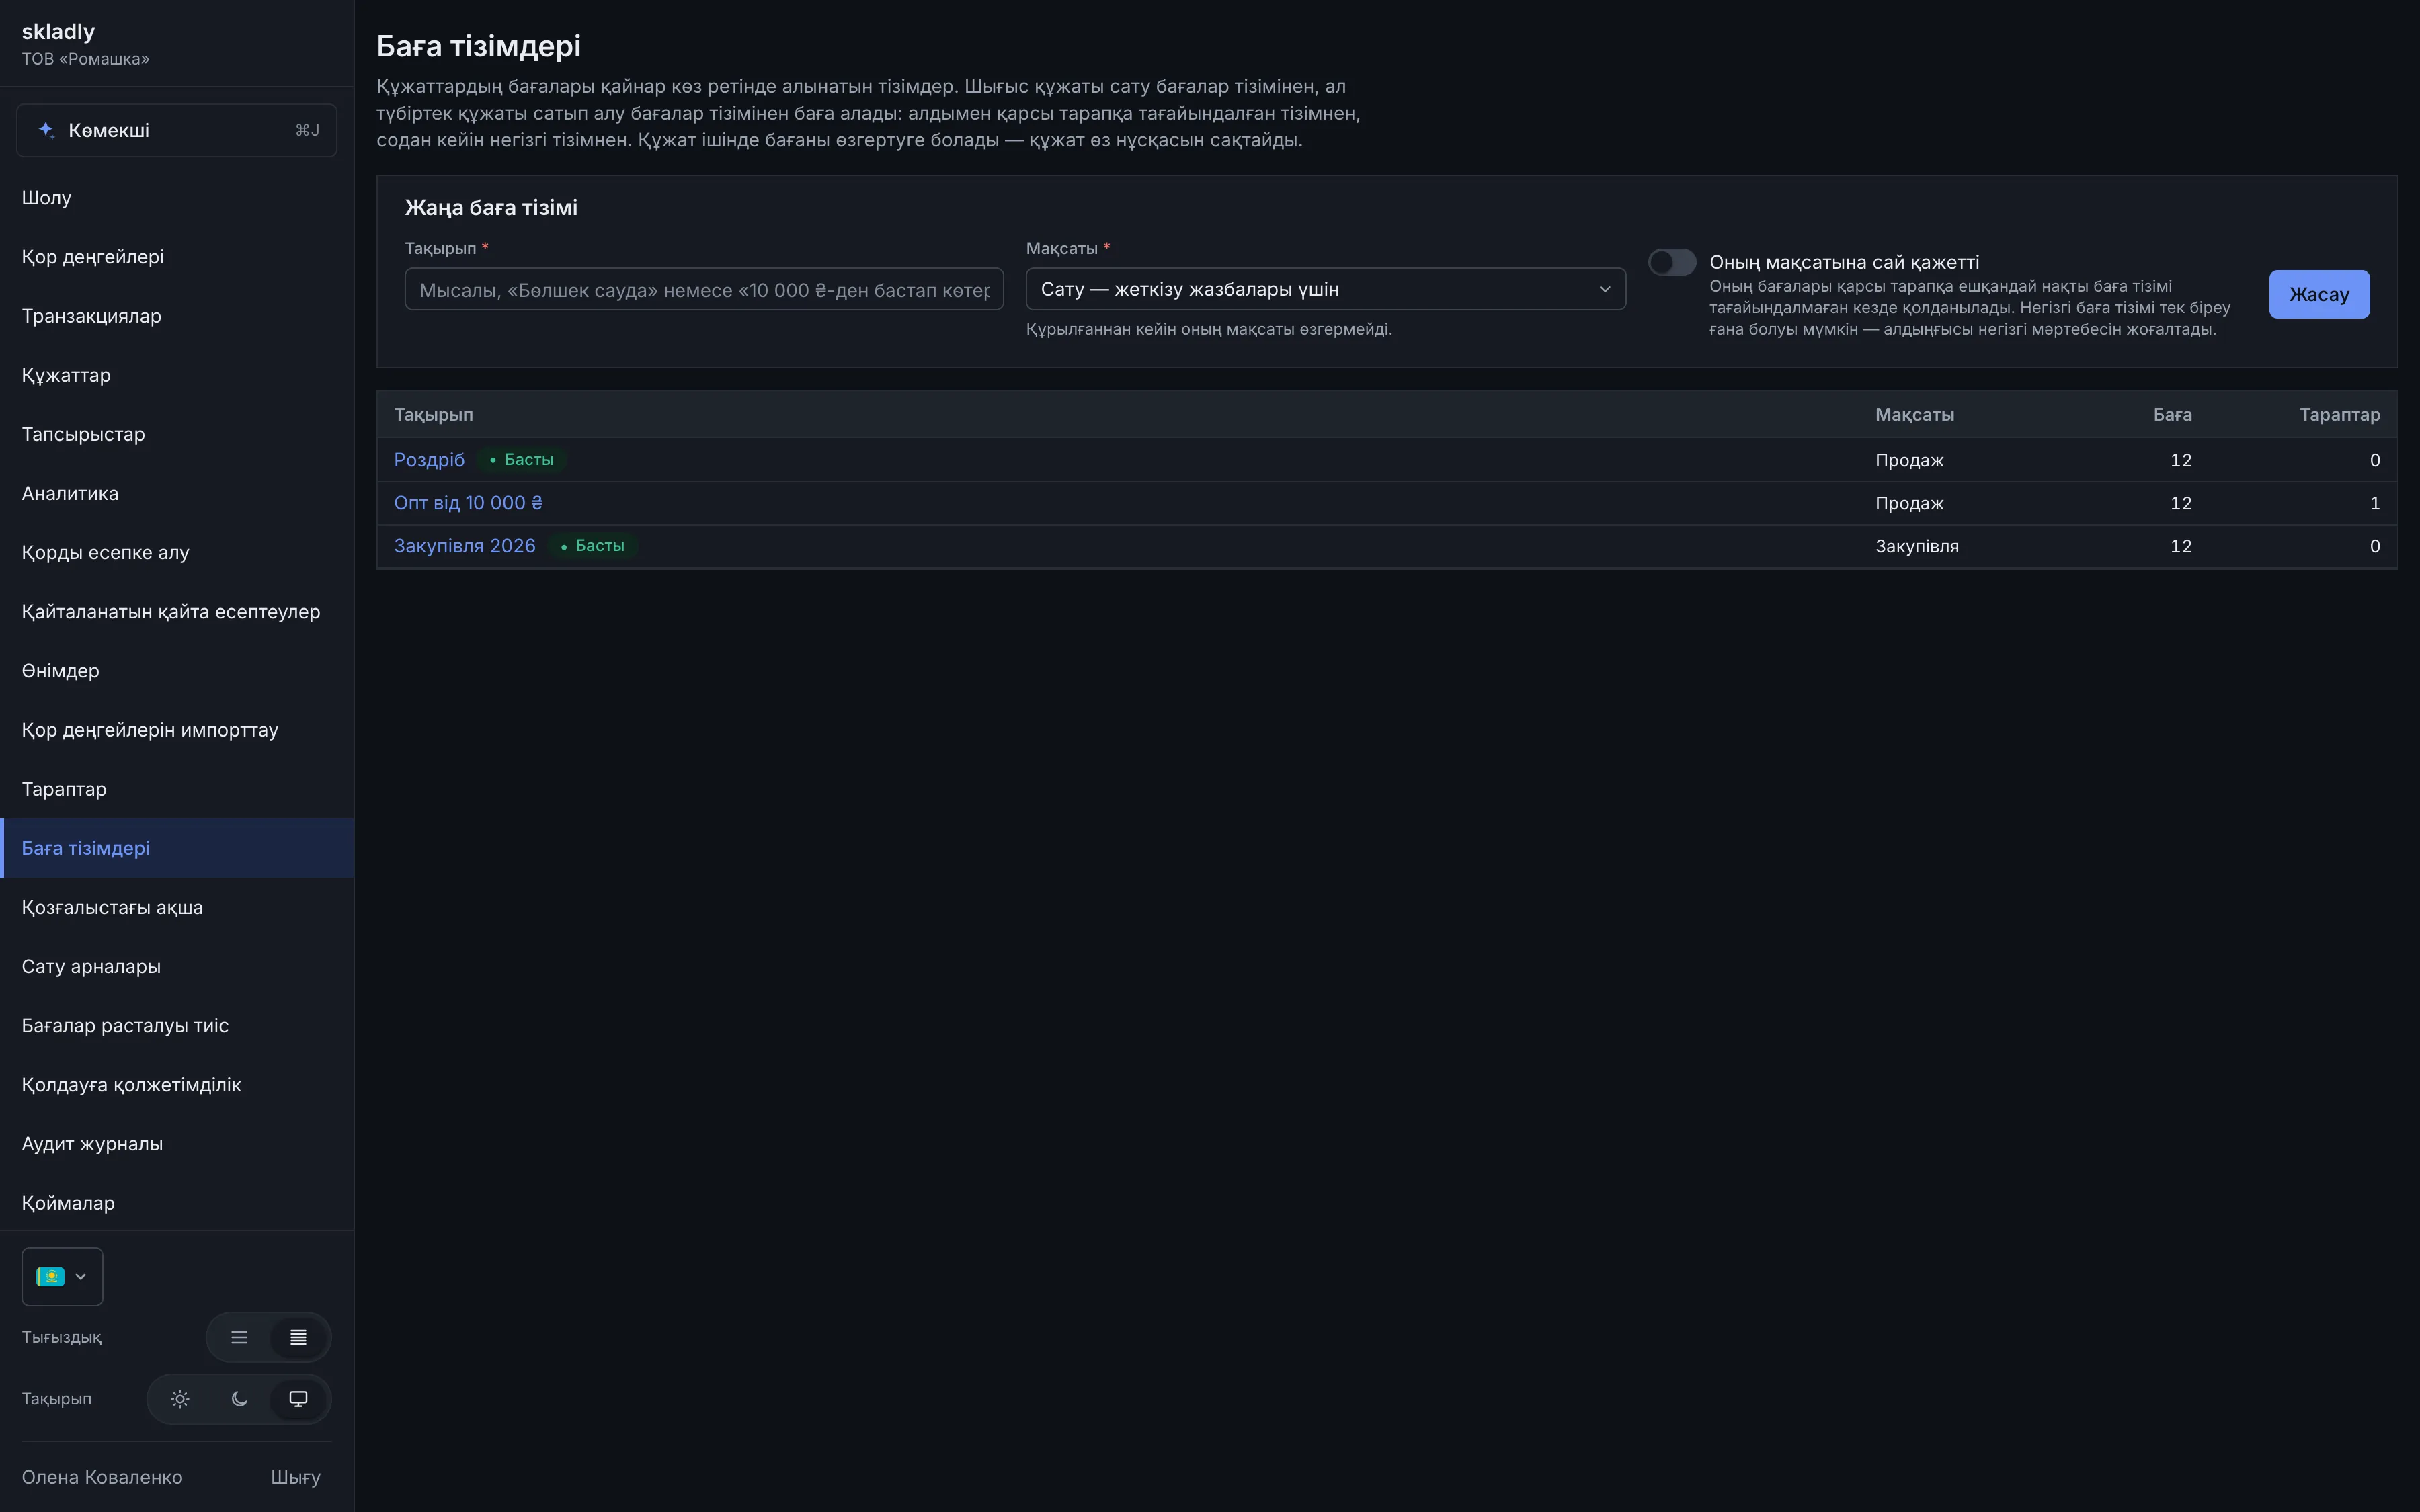
Task: Open the Көмекші assistant button
Action: tap(177, 130)
